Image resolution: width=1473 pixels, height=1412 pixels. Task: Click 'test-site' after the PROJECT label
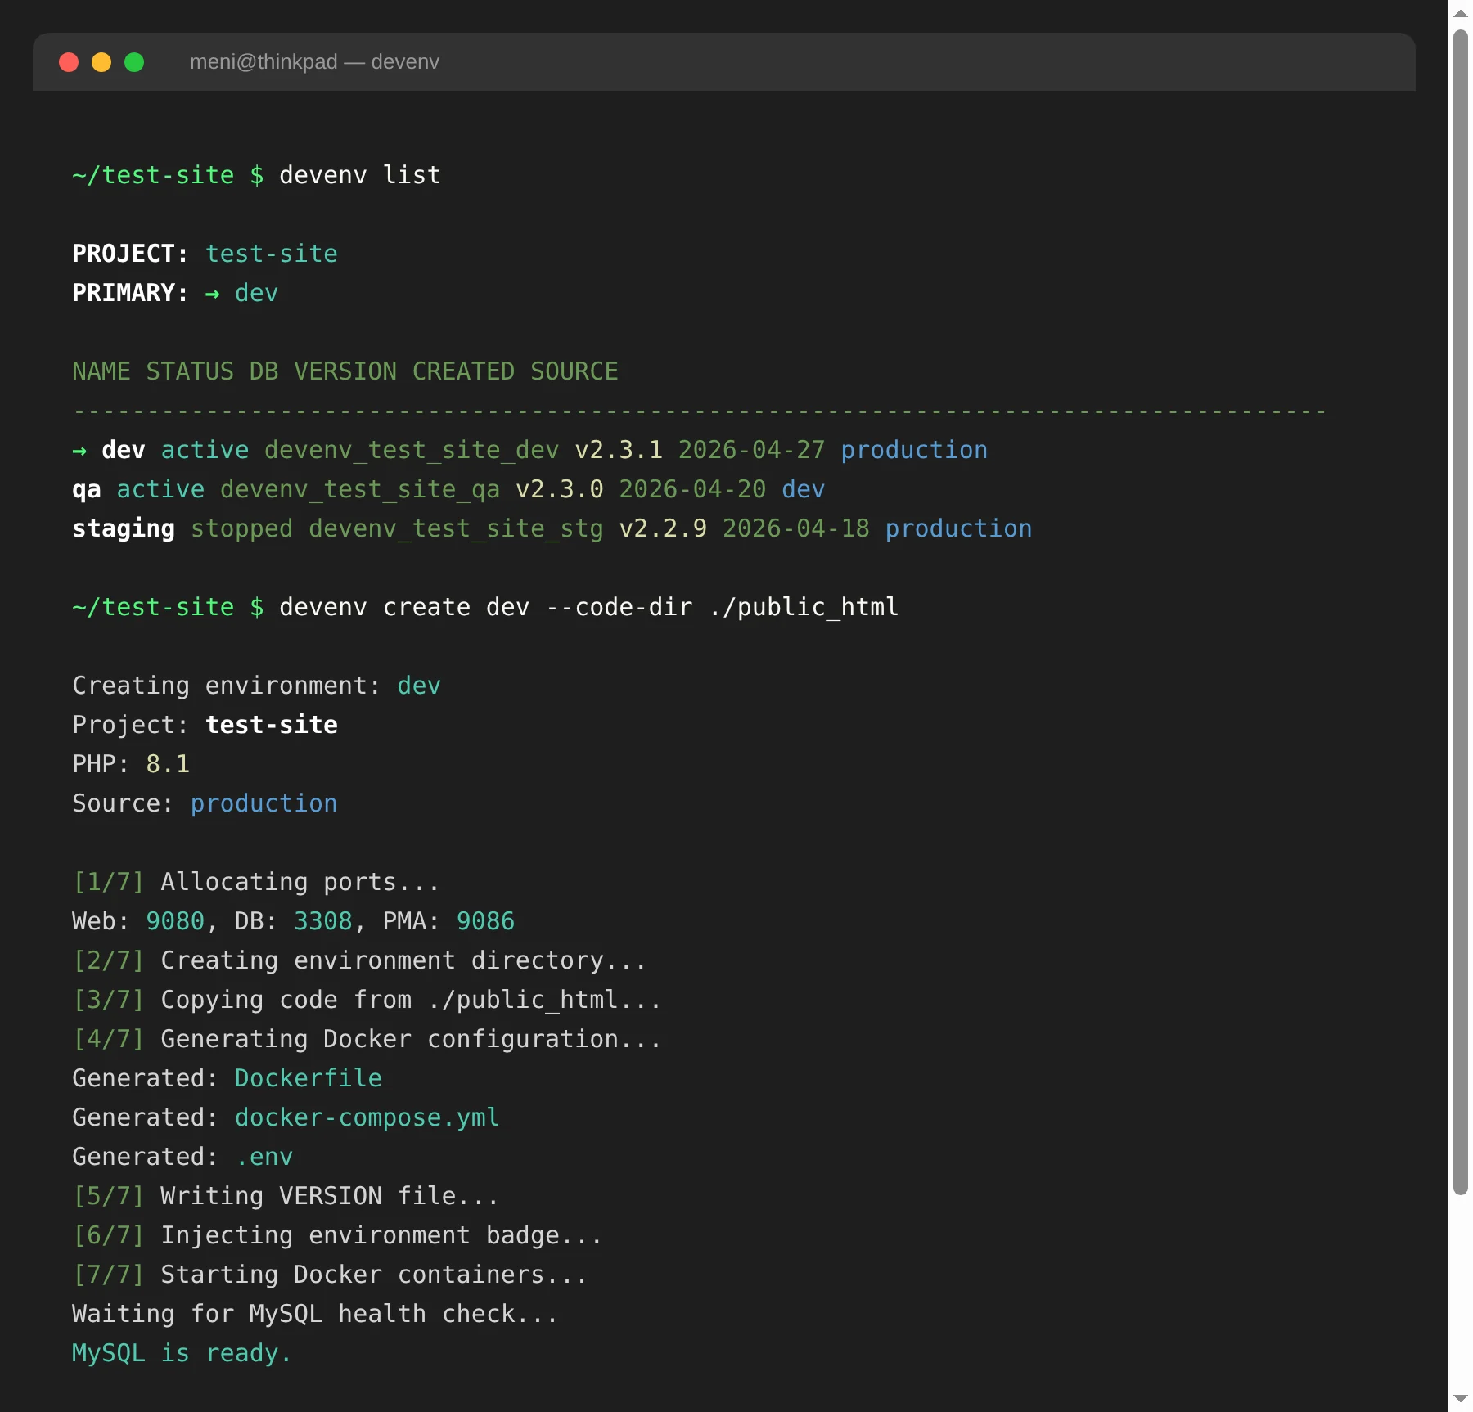click(272, 254)
